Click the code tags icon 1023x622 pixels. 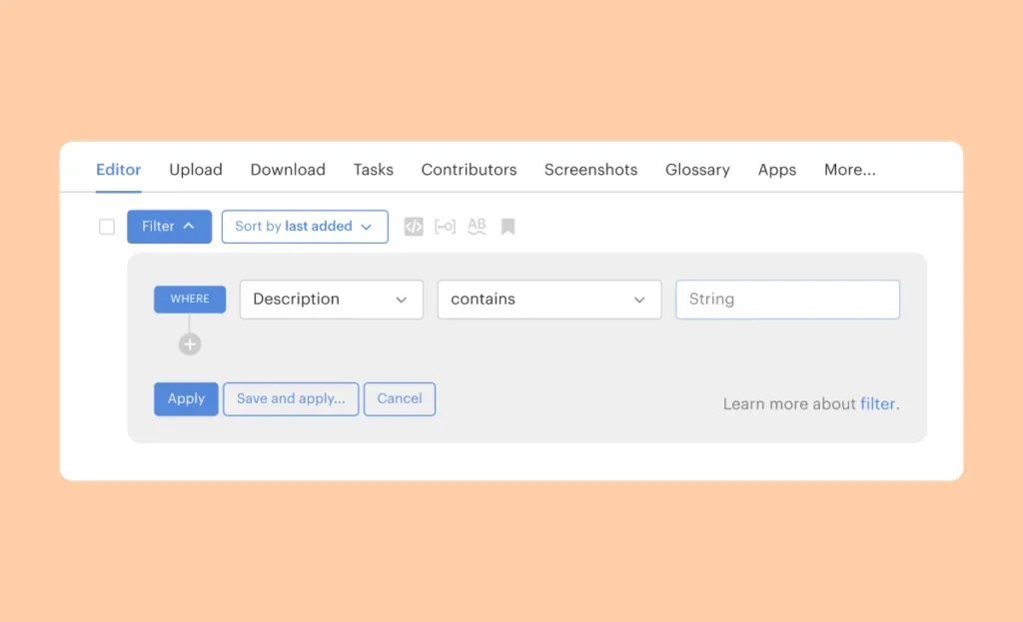[414, 227]
